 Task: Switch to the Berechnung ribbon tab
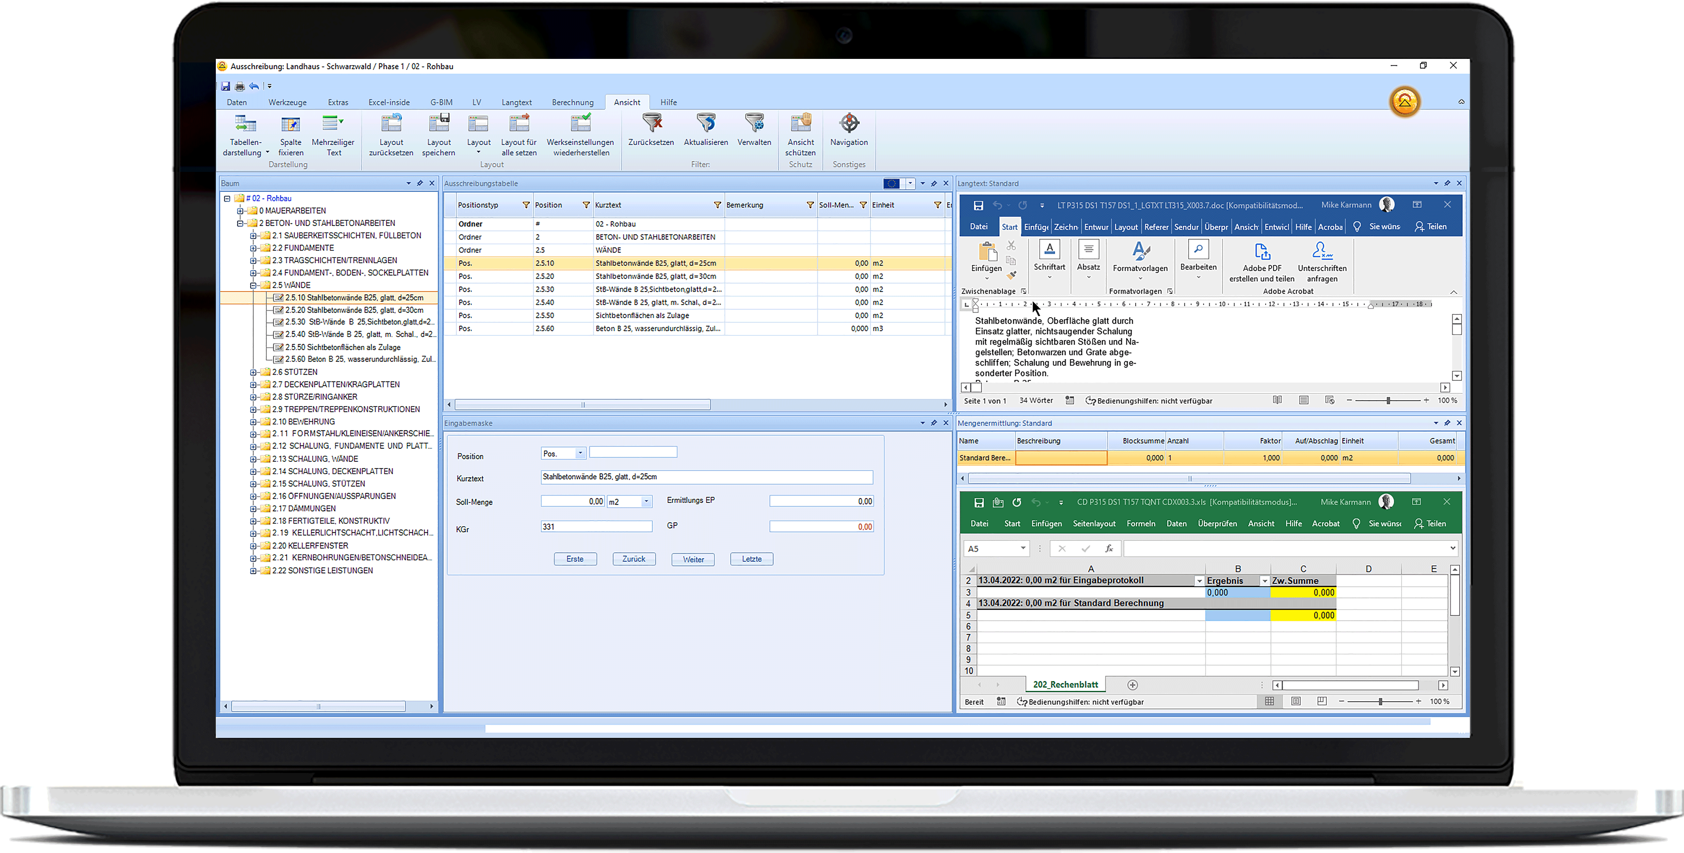coord(573,102)
